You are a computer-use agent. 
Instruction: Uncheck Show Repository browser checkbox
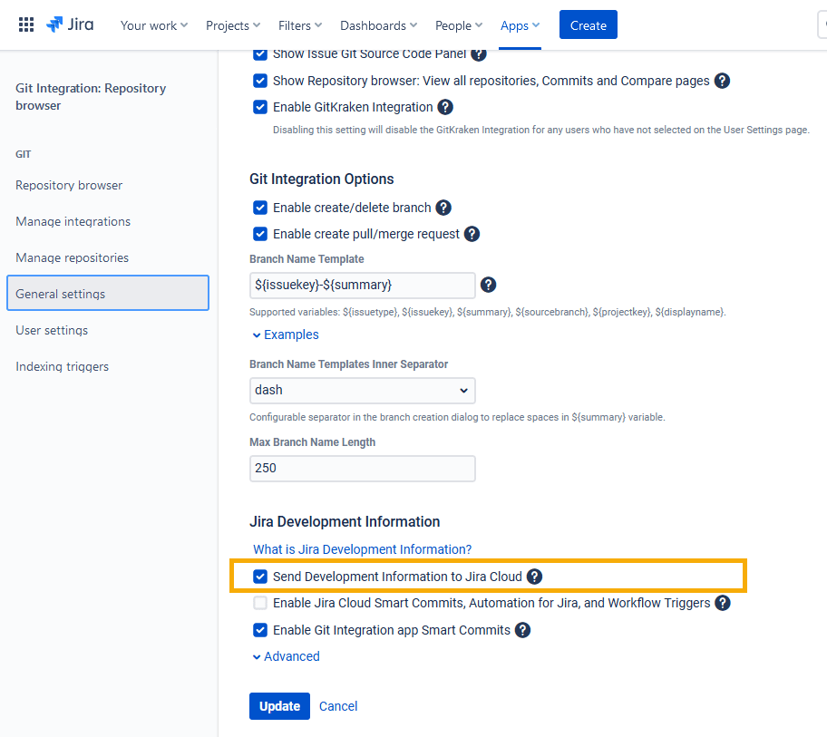point(260,81)
